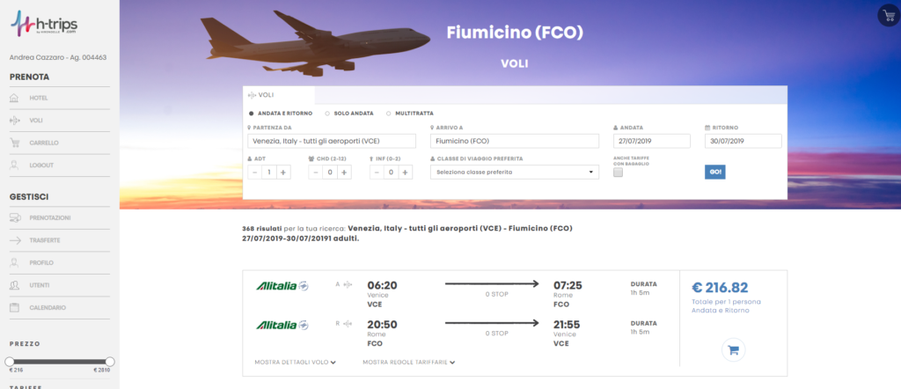Viewport: 901px width, 389px height.
Task: Enable the Anche tariffe con bagaglio checkbox
Action: pos(618,172)
